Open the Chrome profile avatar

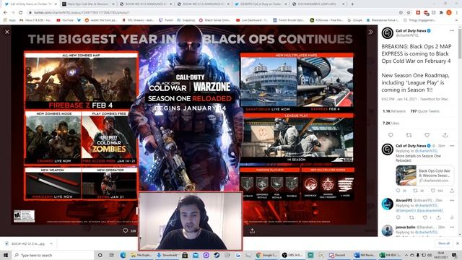pos(449,12)
